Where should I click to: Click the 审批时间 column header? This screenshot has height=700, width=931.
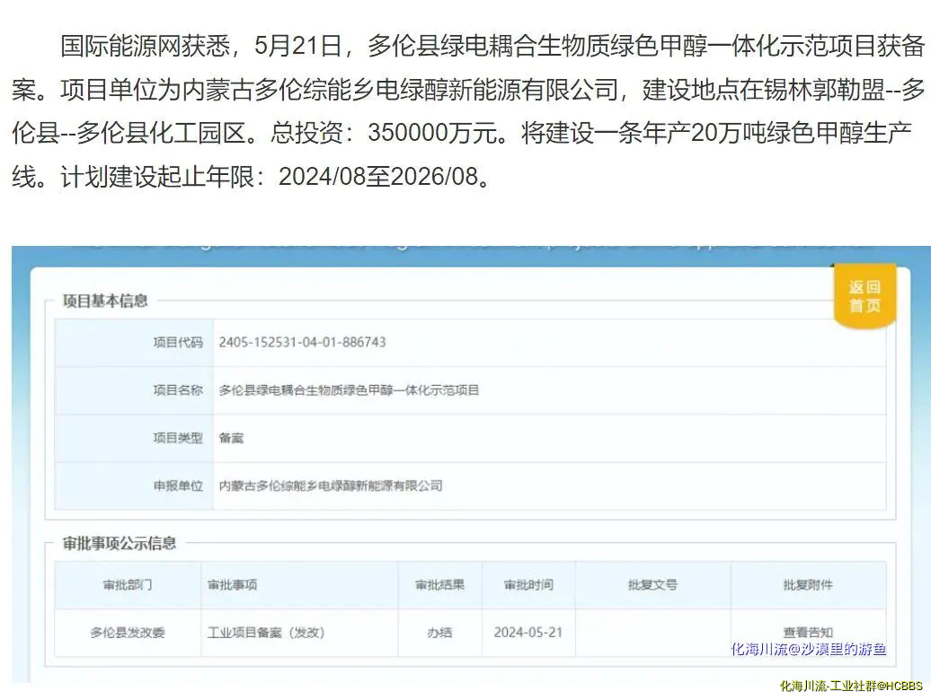point(528,585)
